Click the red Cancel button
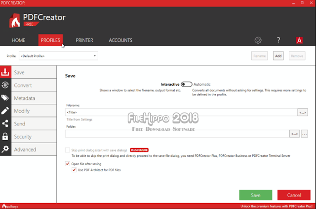 click(x=294, y=195)
